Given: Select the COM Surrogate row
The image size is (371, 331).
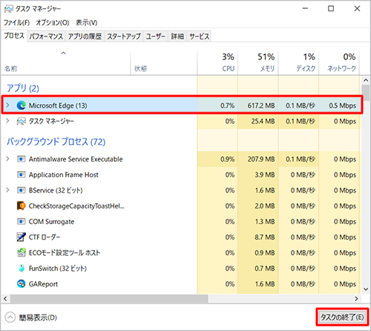Looking at the screenshot, I should pyautogui.click(x=181, y=222).
